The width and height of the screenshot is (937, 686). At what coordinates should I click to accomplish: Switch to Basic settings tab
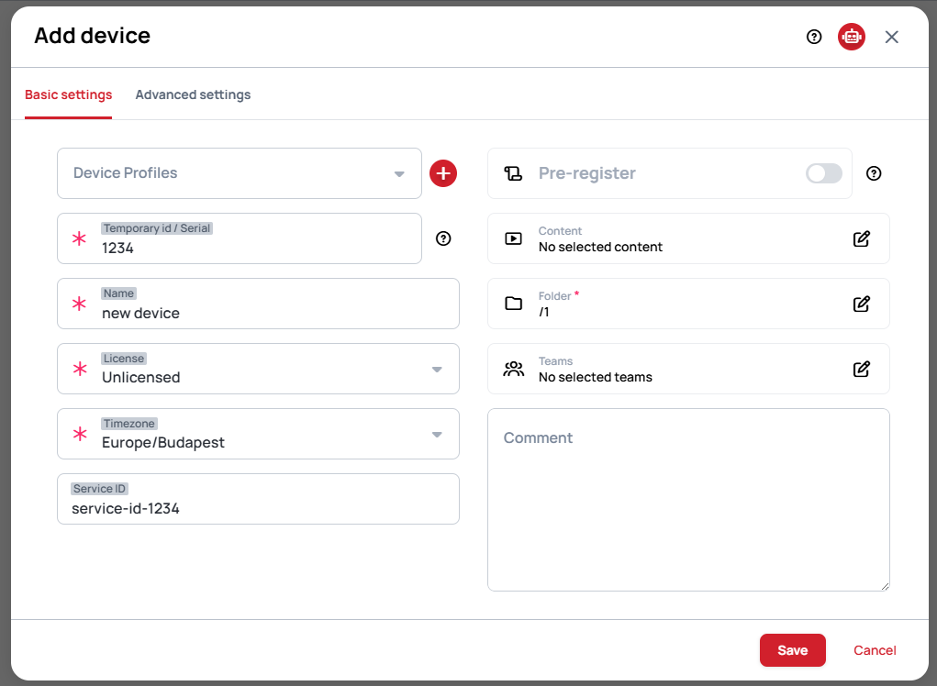coord(69,95)
